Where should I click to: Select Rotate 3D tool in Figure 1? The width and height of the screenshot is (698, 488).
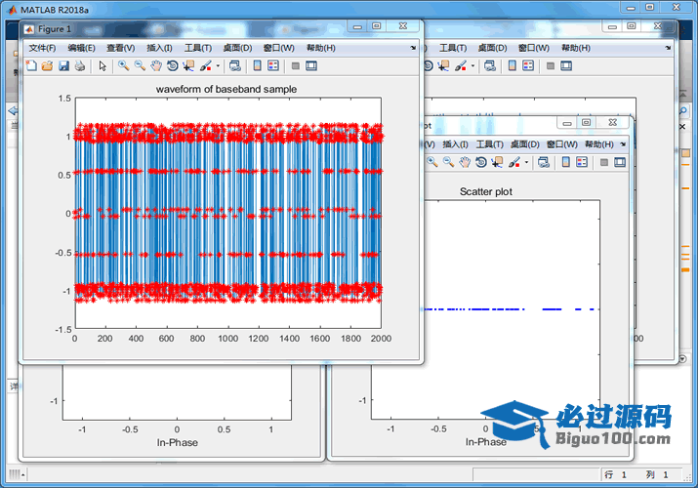pos(172,66)
